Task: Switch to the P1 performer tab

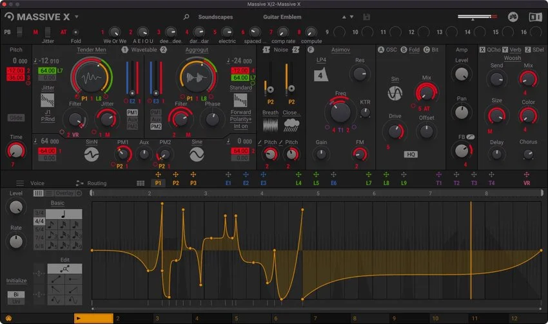Action: tap(158, 183)
